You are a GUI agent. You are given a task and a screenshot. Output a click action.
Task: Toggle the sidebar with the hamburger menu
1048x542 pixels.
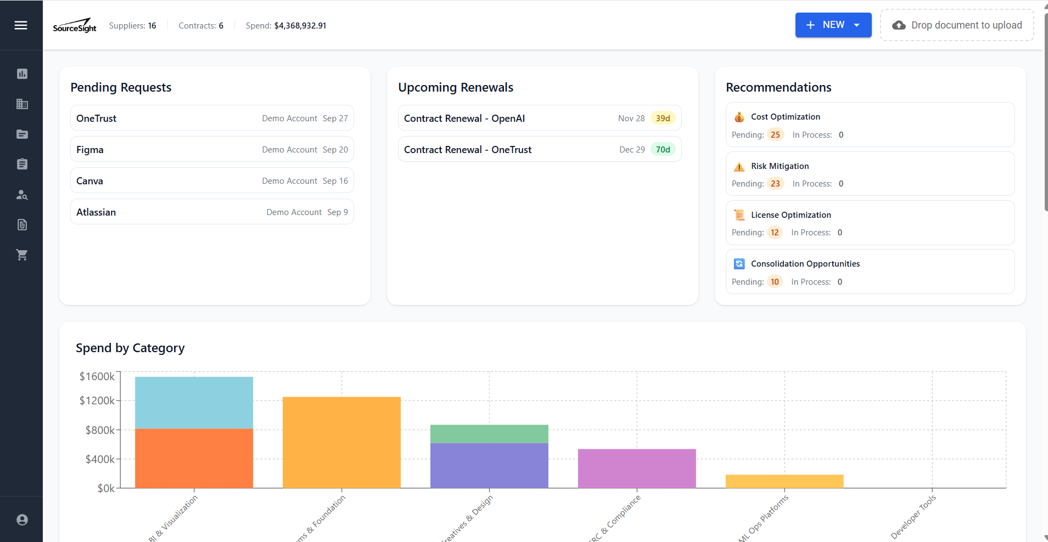(x=21, y=25)
